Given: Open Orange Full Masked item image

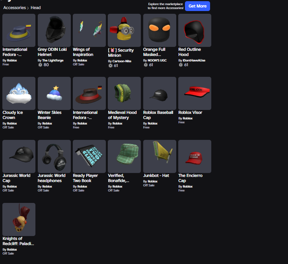Looking at the screenshot, I should click(160, 30).
